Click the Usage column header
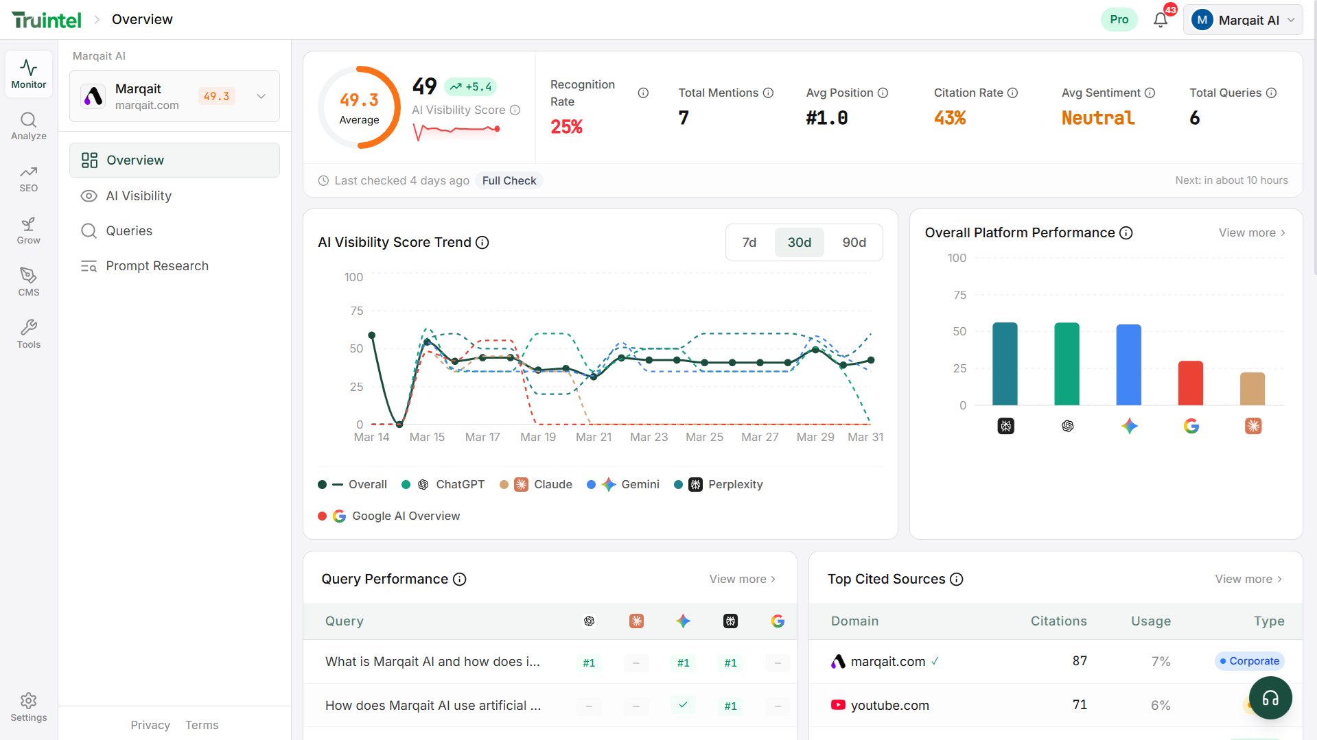This screenshot has width=1317, height=740. pos(1151,621)
